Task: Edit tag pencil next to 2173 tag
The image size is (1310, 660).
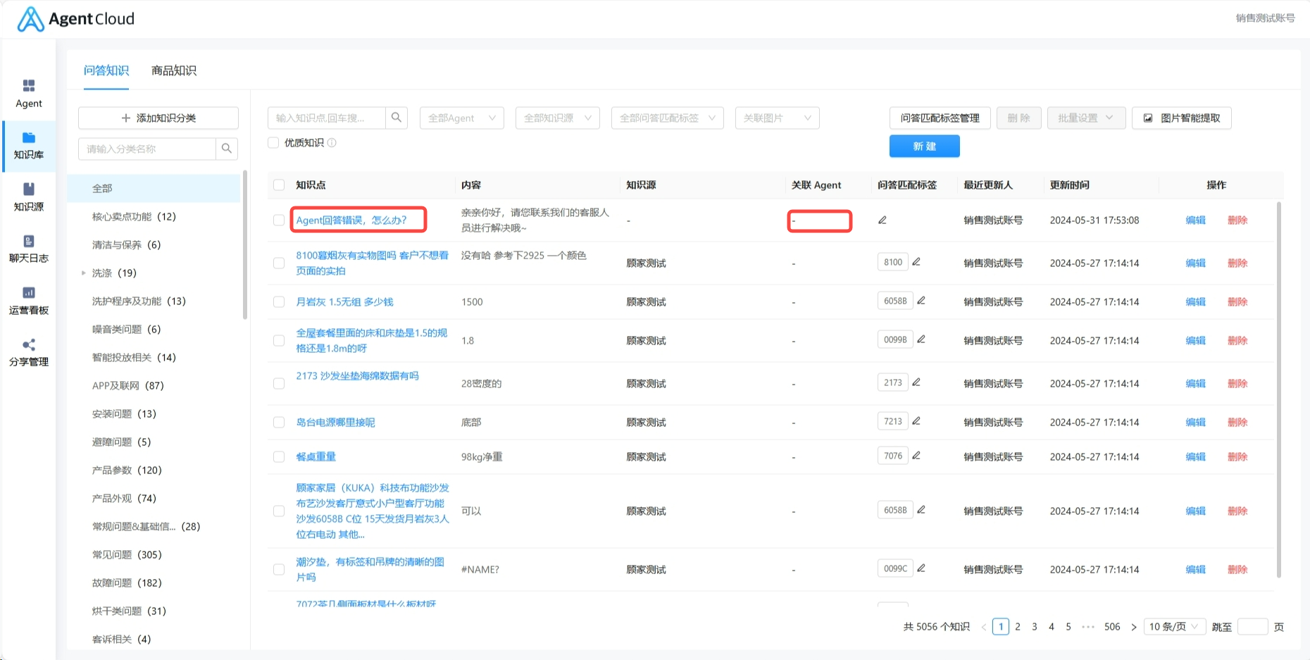Action: pyautogui.click(x=916, y=382)
